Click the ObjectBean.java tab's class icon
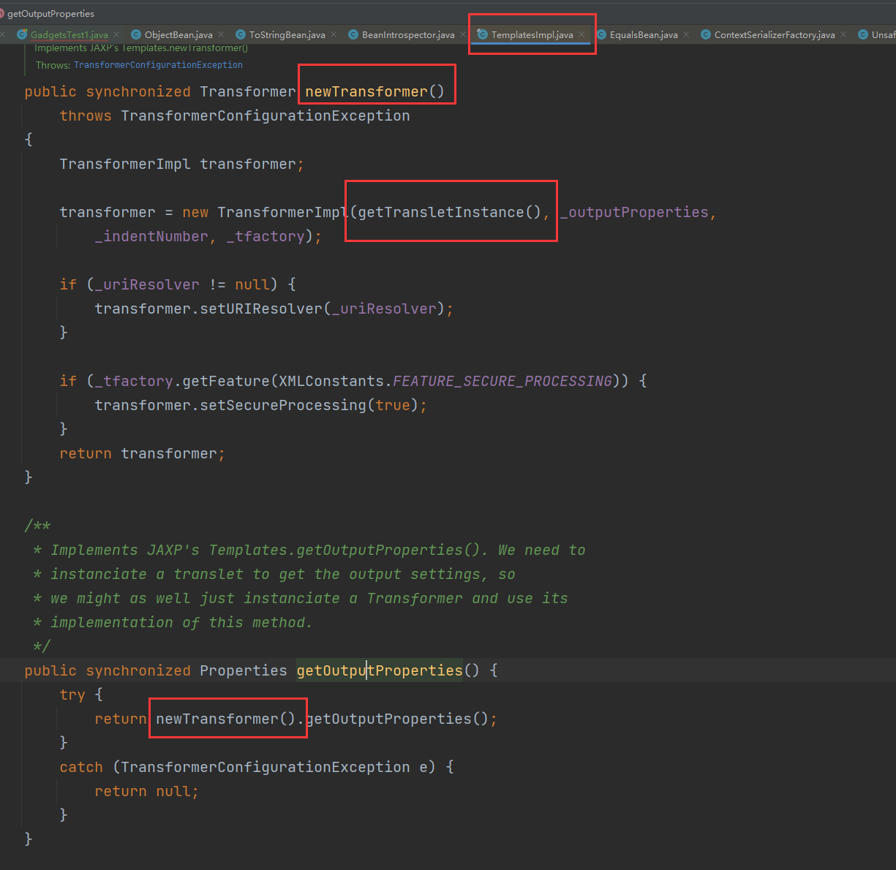This screenshot has width=896, height=870. (136, 34)
